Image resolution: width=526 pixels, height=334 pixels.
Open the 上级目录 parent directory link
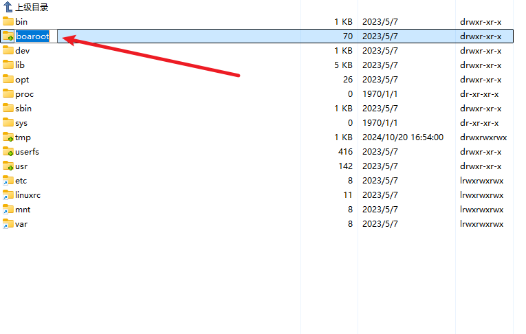32,7
